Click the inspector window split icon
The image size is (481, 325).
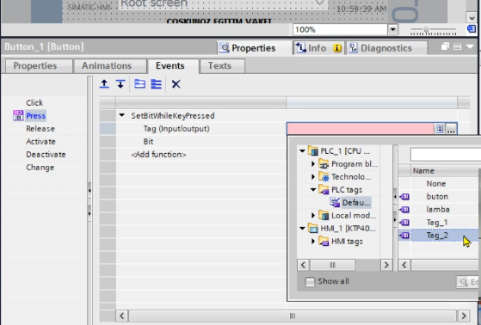458,47
